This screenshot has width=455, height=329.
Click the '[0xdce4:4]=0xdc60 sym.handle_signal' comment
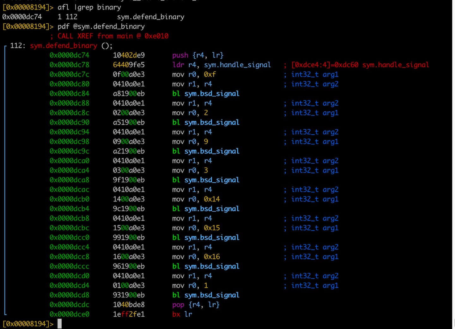360,65
